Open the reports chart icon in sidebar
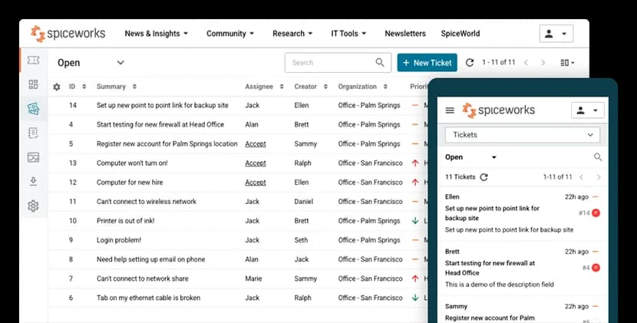 pyautogui.click(x=33, y=157)
